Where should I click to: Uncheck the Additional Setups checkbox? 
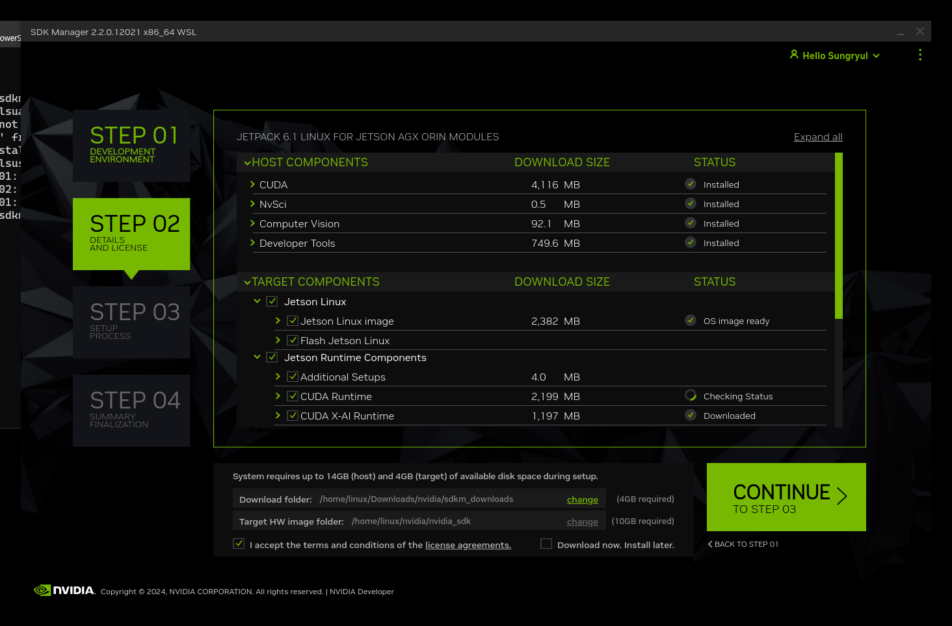click(x=293, y=377)
